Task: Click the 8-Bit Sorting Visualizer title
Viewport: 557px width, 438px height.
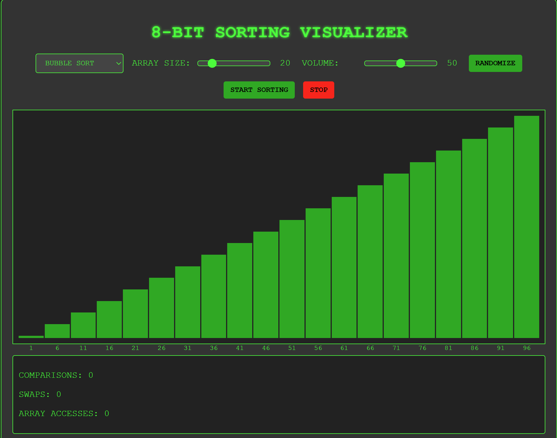Action: pyautogui.click(x=279, y=32)
